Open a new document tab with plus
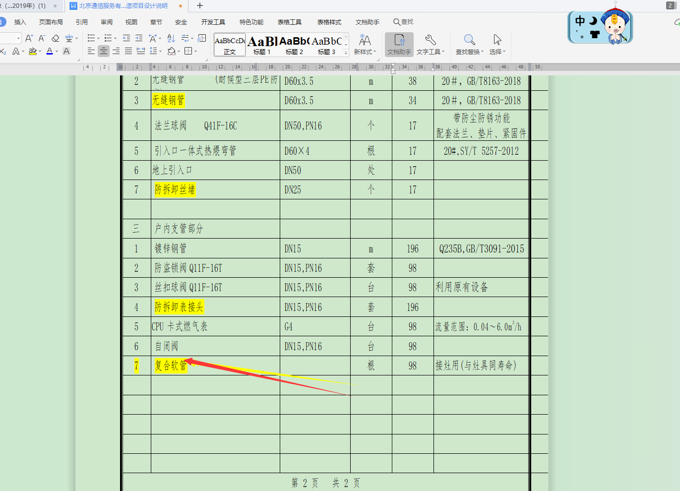 (x=200, y=6)
